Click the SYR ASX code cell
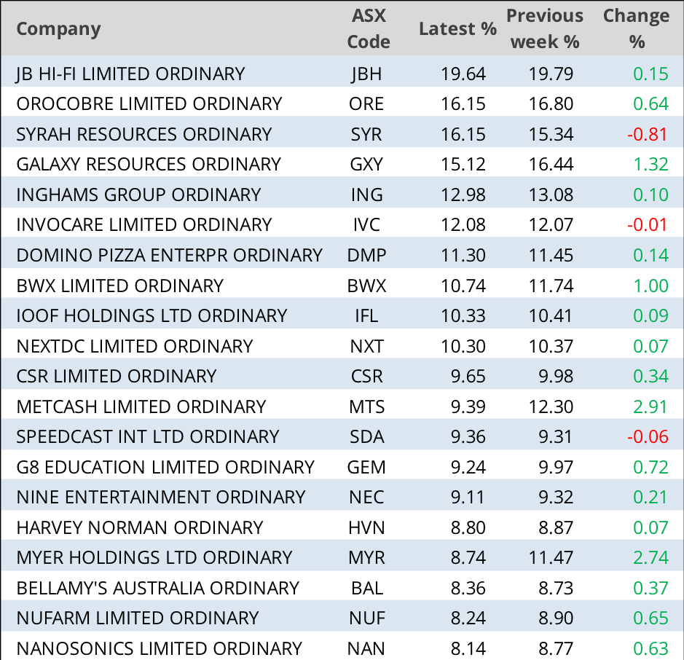The height and width of the screenshot is (660, 684). (x=366, y=134)
